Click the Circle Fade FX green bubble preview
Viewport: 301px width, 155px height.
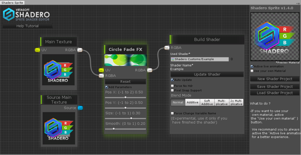126,60
